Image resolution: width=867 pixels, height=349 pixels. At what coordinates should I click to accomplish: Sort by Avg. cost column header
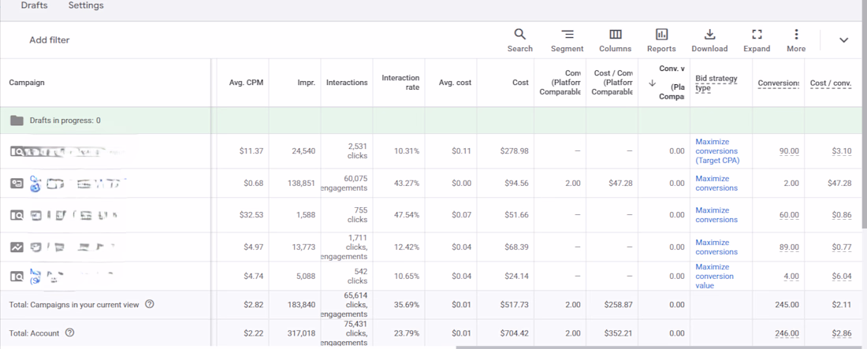(455, 83)
